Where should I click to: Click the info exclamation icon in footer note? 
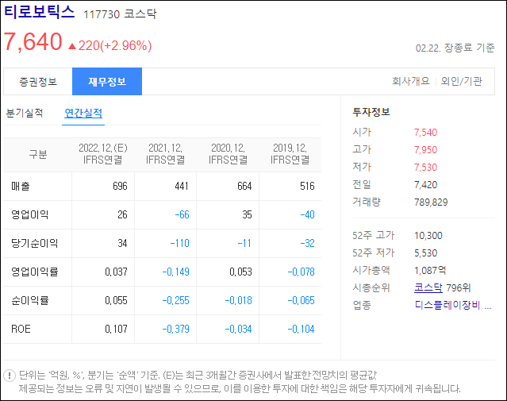pos(10,376)
